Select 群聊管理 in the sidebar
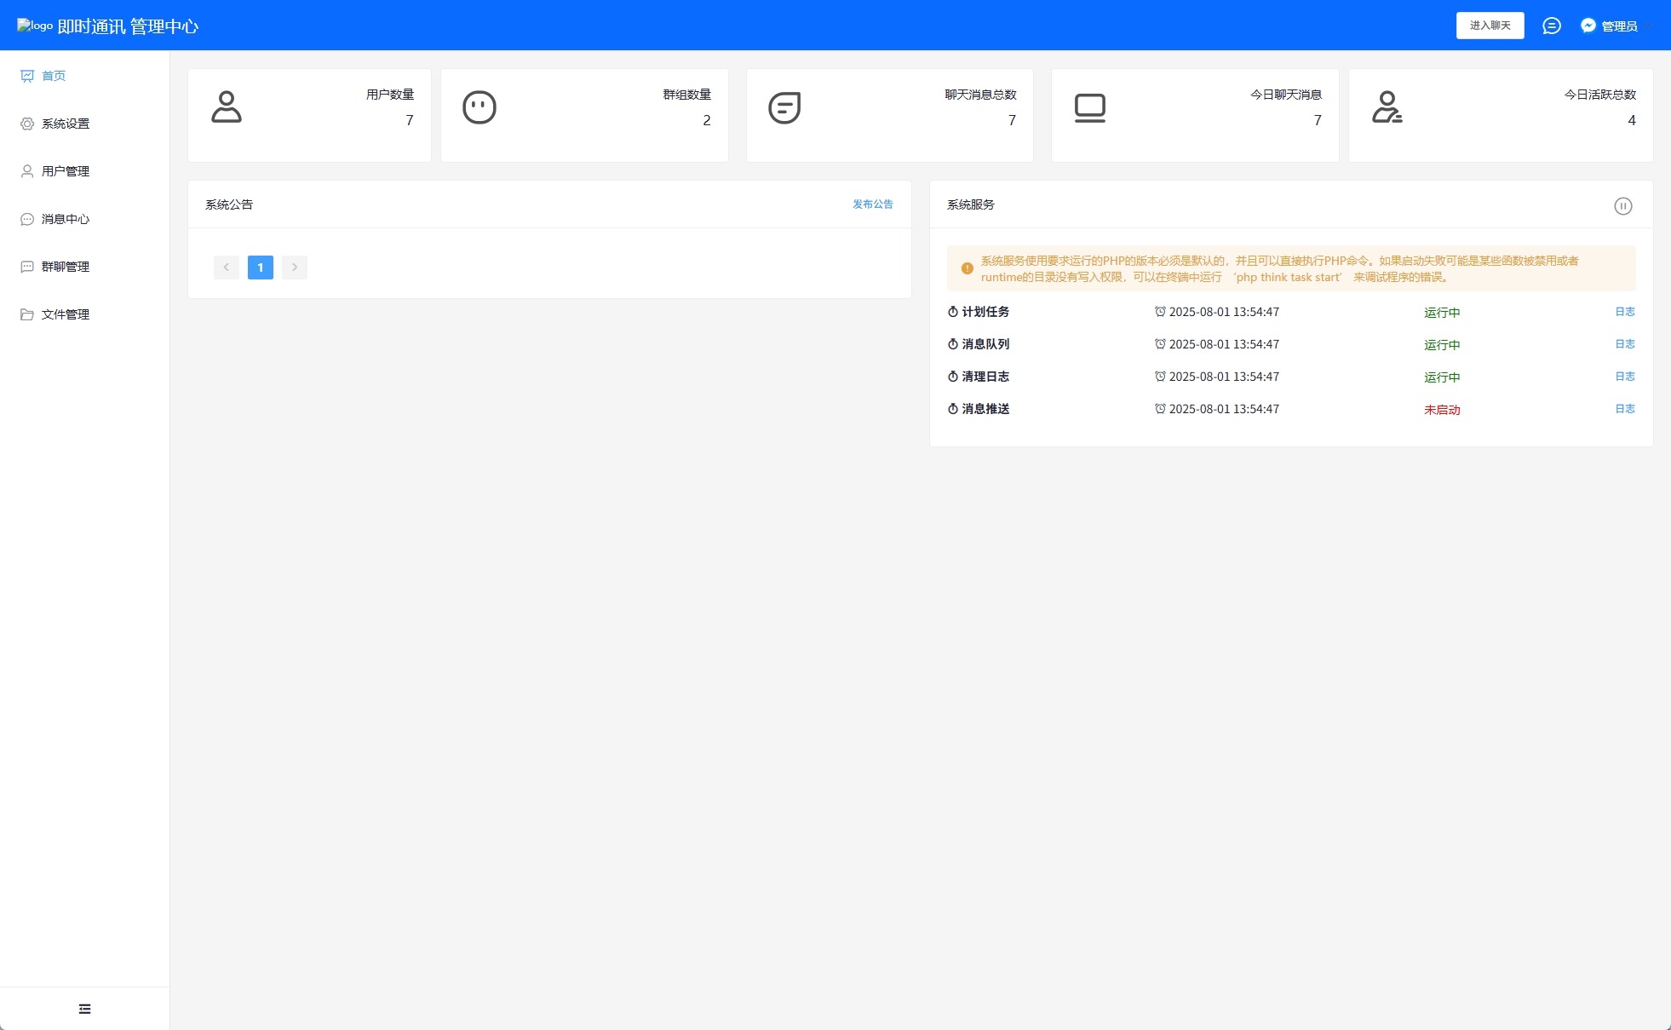Screen dimensions: 1671x1030 (x=65, y=267)
